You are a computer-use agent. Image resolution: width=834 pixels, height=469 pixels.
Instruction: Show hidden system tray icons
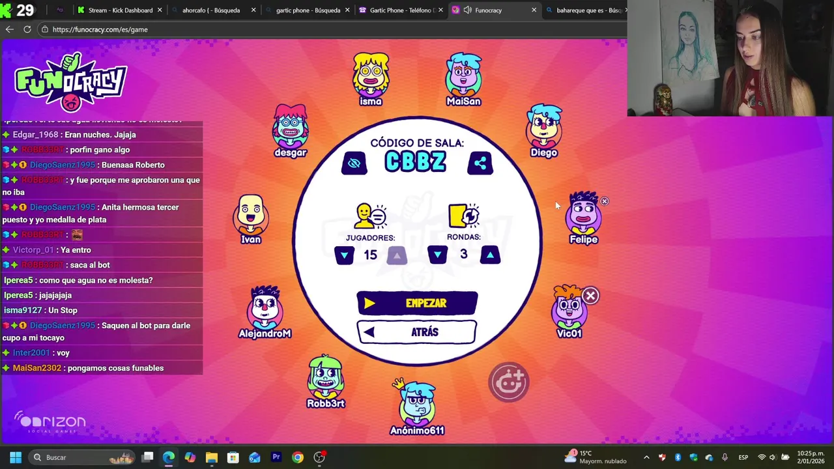646,457
